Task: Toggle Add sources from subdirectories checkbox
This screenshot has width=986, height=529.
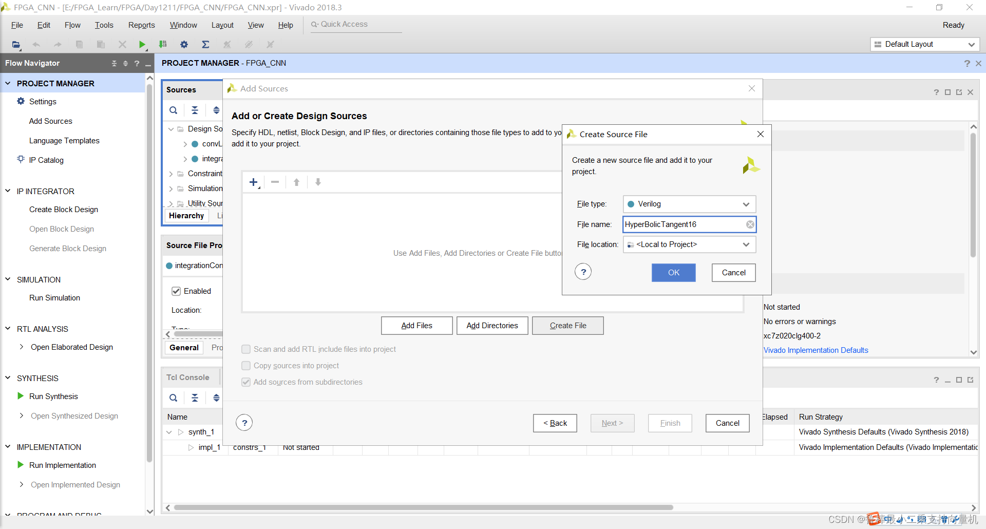Action: tap(246, 382)
